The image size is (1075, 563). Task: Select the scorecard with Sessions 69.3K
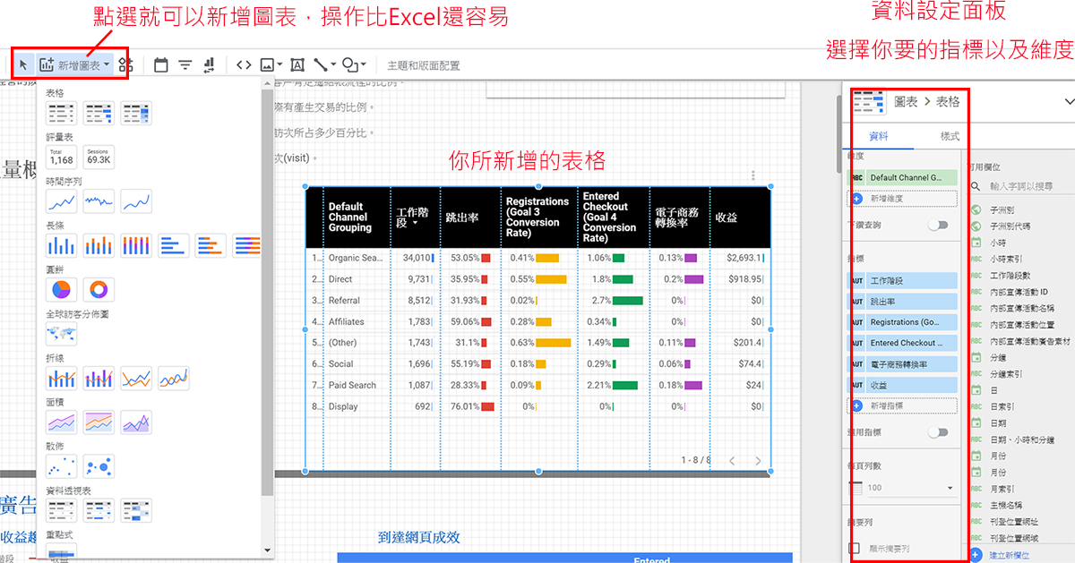click(99, 158)
